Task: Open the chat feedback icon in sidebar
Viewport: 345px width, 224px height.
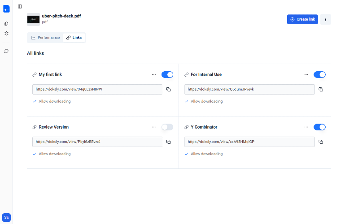Action: [x=6, y=51]
